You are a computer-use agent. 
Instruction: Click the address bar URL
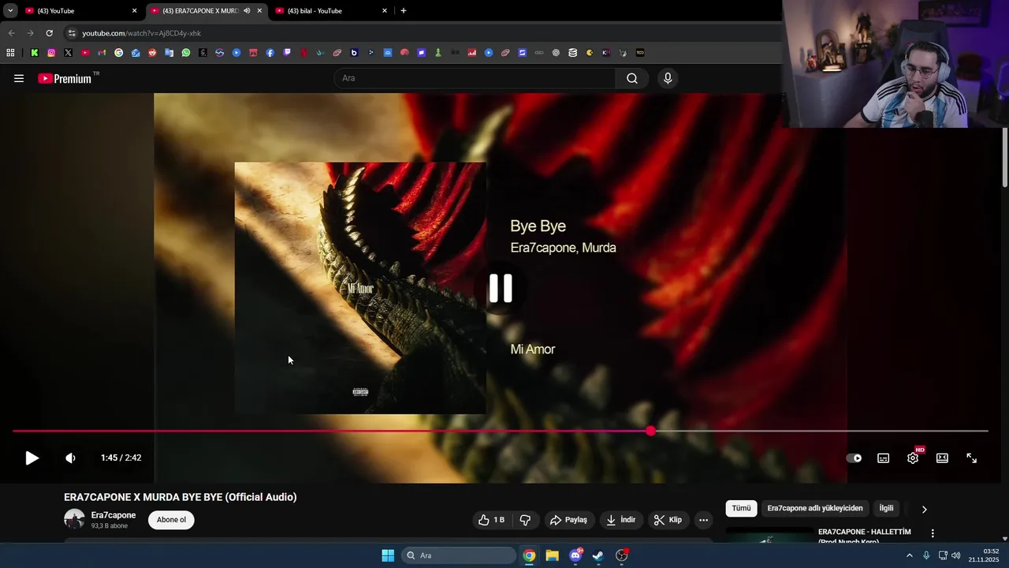[142, 33]
